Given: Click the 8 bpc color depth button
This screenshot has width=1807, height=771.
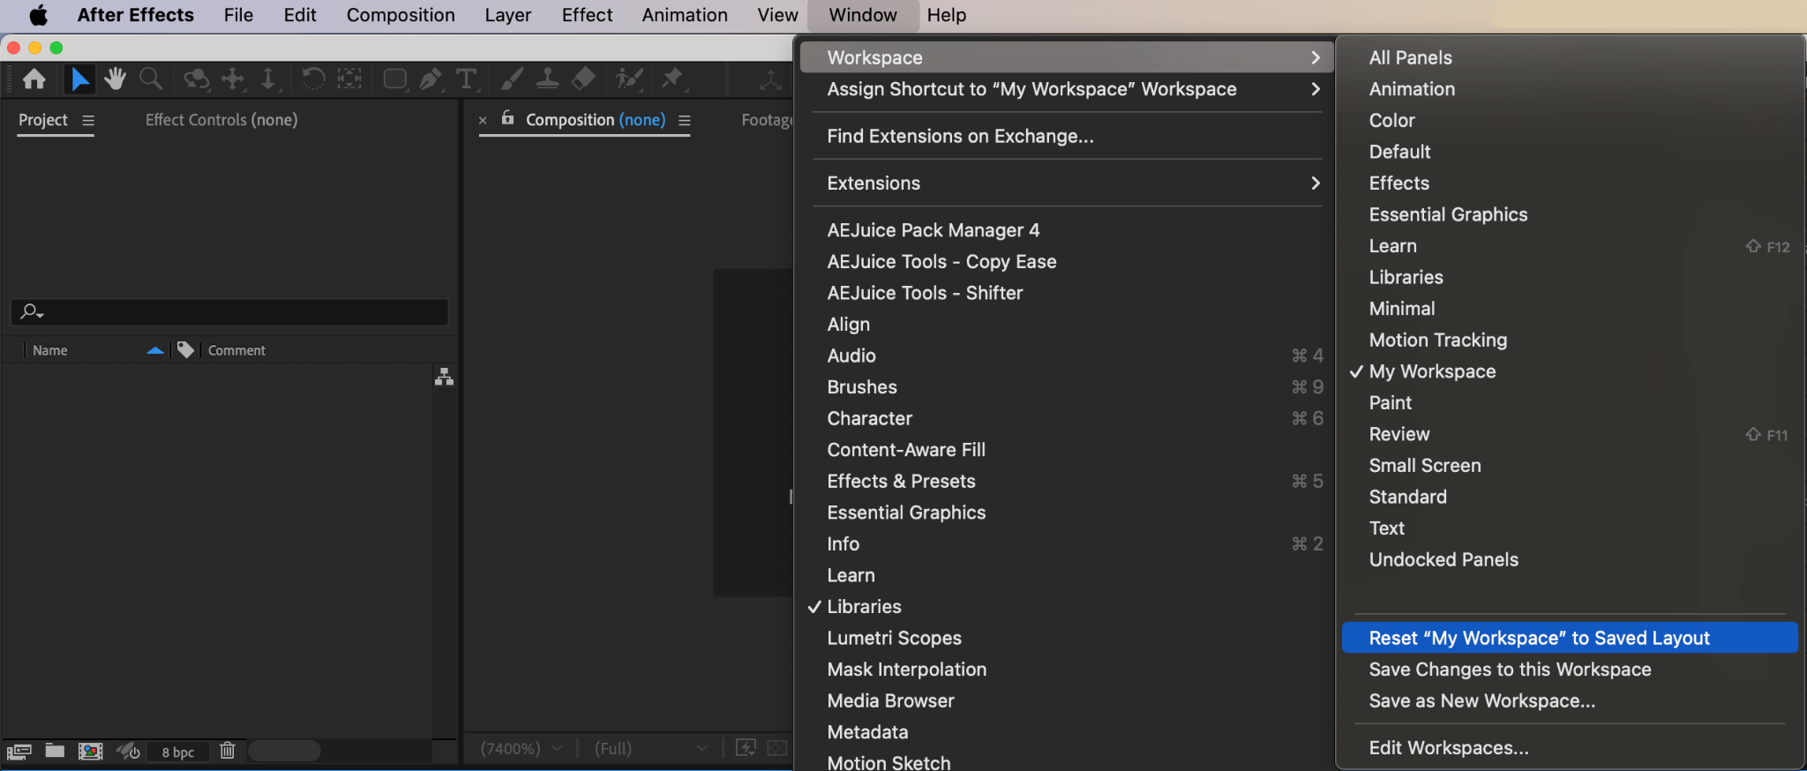Looking at the screenshot, I should click(178, 752).
